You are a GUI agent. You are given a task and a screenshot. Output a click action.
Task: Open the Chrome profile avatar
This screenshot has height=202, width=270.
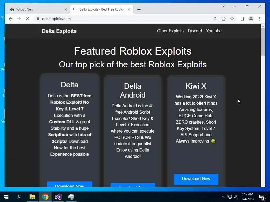tap(251, 19)
